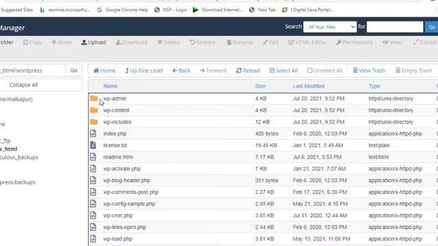Click the Extract toolbar button
The image size is (438, 246).
(x=425, y=42)
